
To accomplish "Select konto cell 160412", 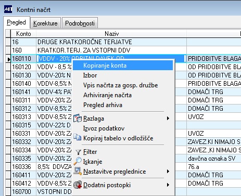I will [x=23, y=184].
